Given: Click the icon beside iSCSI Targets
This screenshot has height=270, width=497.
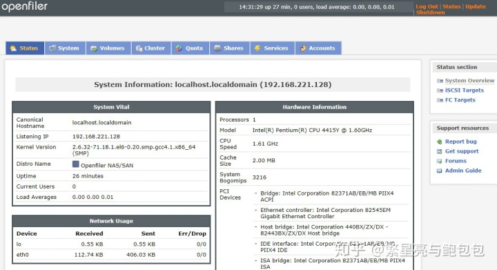Looking at the screenshot, I should 440,90.
